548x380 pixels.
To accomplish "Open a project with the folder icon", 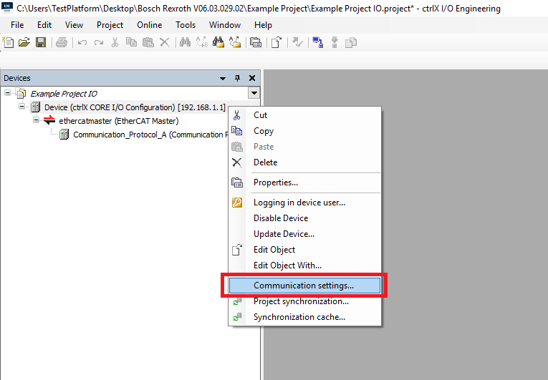I will point(24,43).
